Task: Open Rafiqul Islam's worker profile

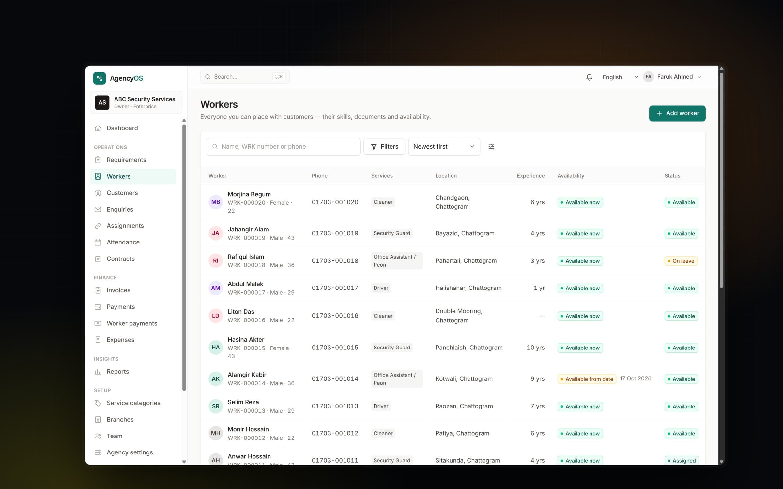Action: tap(246, 257)
